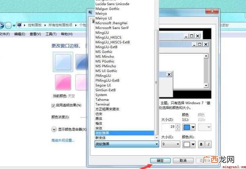Open the 编辑(E) menu
Image resolution: width=246 pixels, height=169 pixels.
click(x=20, y=34)
